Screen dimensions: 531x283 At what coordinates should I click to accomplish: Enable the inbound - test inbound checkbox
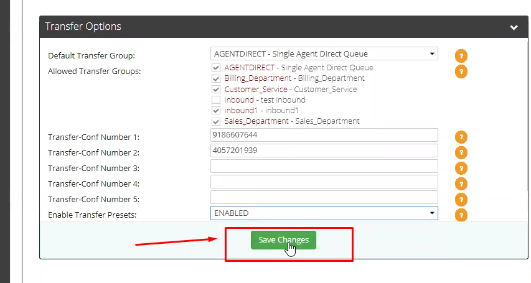click(x=216, y=100)
